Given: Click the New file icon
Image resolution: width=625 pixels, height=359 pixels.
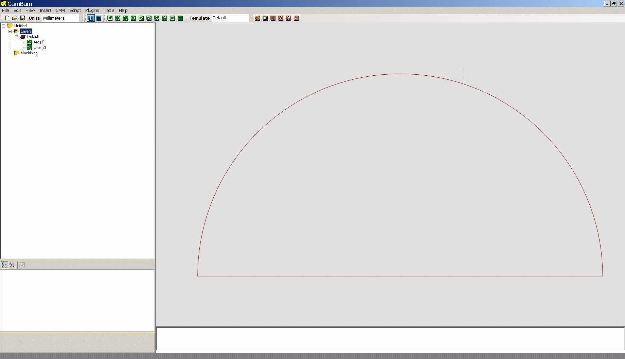Looking at the screenshot, I should [x=7, y=18].
